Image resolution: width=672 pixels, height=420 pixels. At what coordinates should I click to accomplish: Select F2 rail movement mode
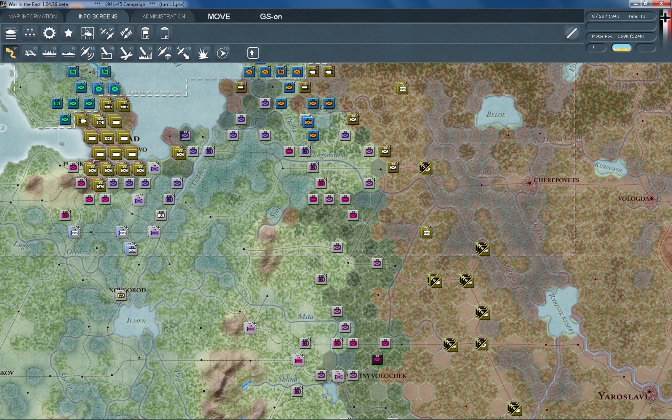pyautogui.click(x=30, y=53)
